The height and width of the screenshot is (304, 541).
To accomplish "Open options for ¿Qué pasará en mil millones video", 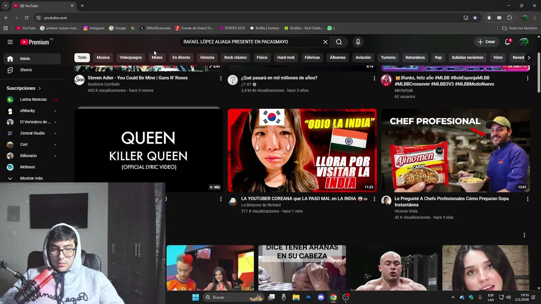I will point(374,78).
